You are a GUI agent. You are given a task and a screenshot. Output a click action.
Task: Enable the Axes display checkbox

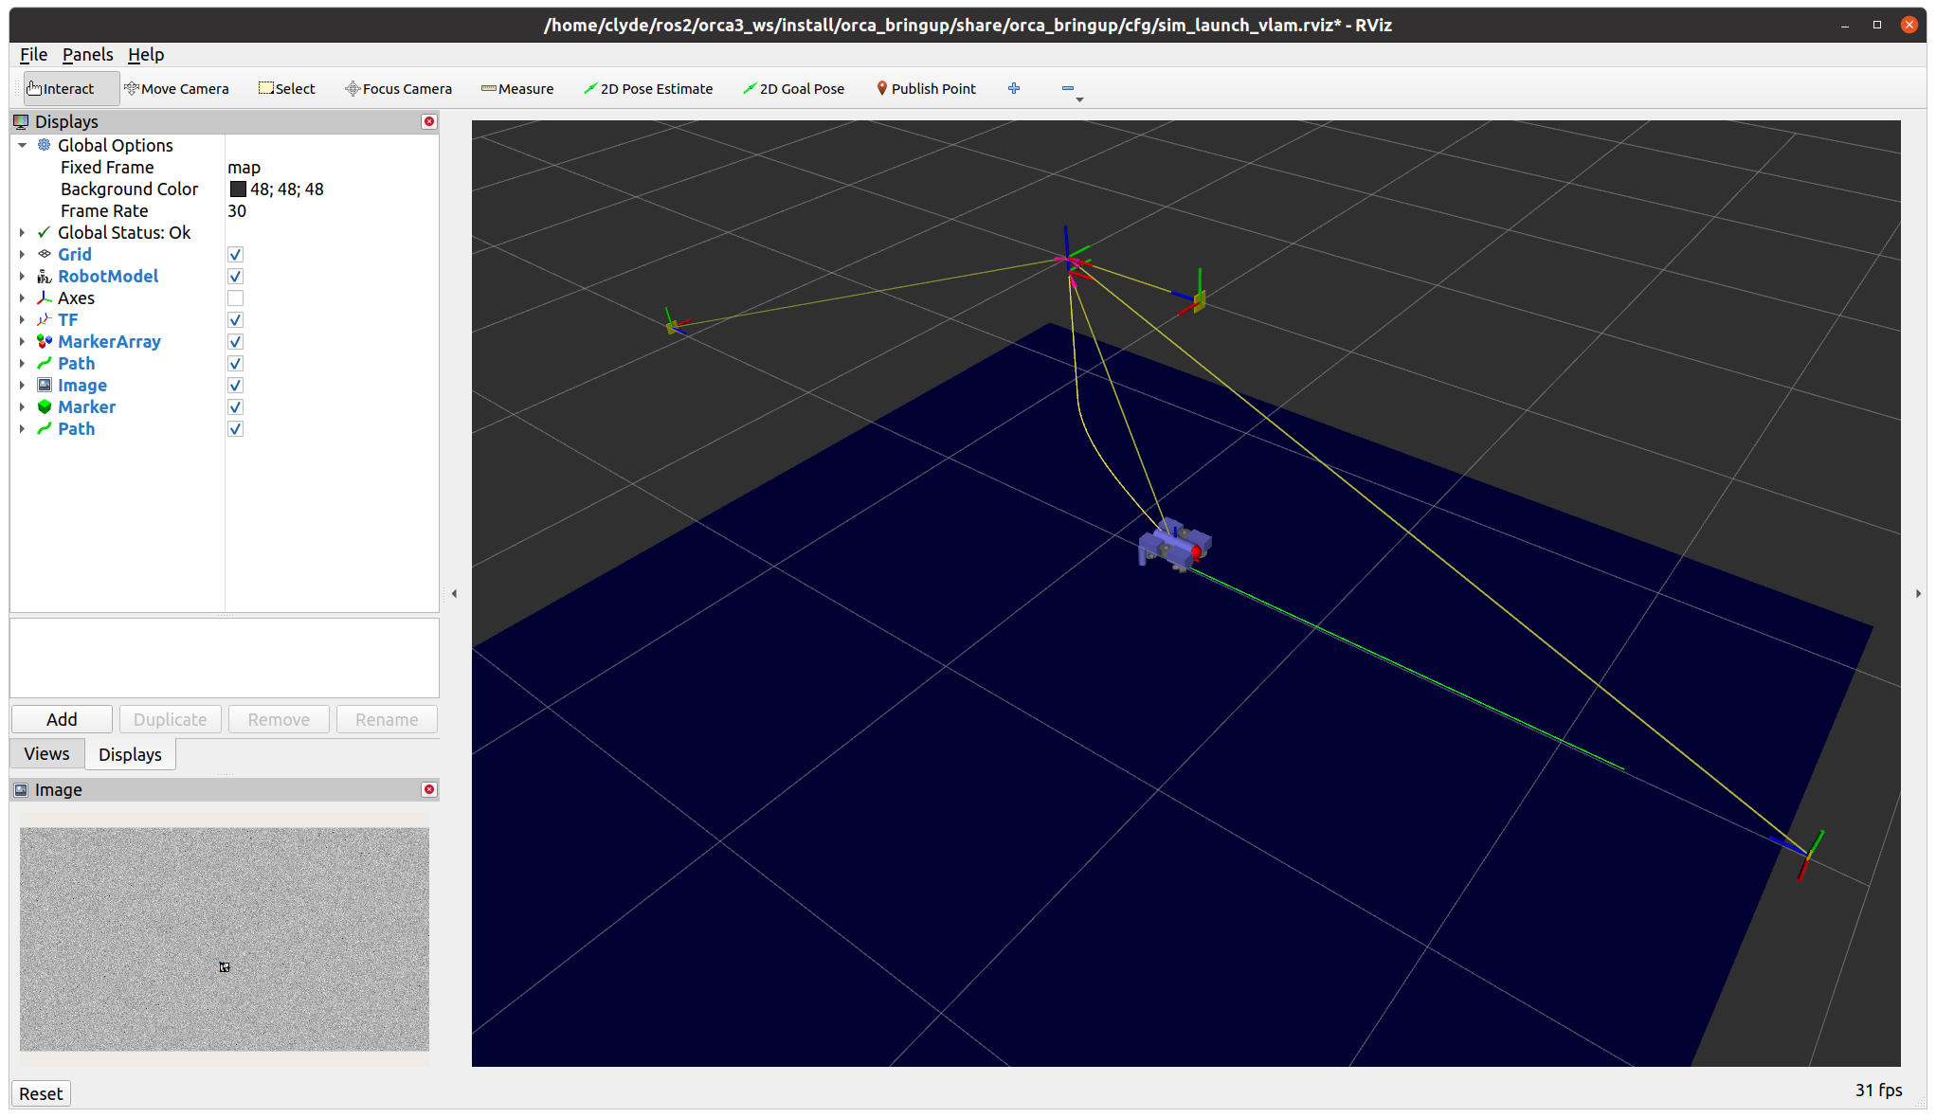[x=236, y=298]
